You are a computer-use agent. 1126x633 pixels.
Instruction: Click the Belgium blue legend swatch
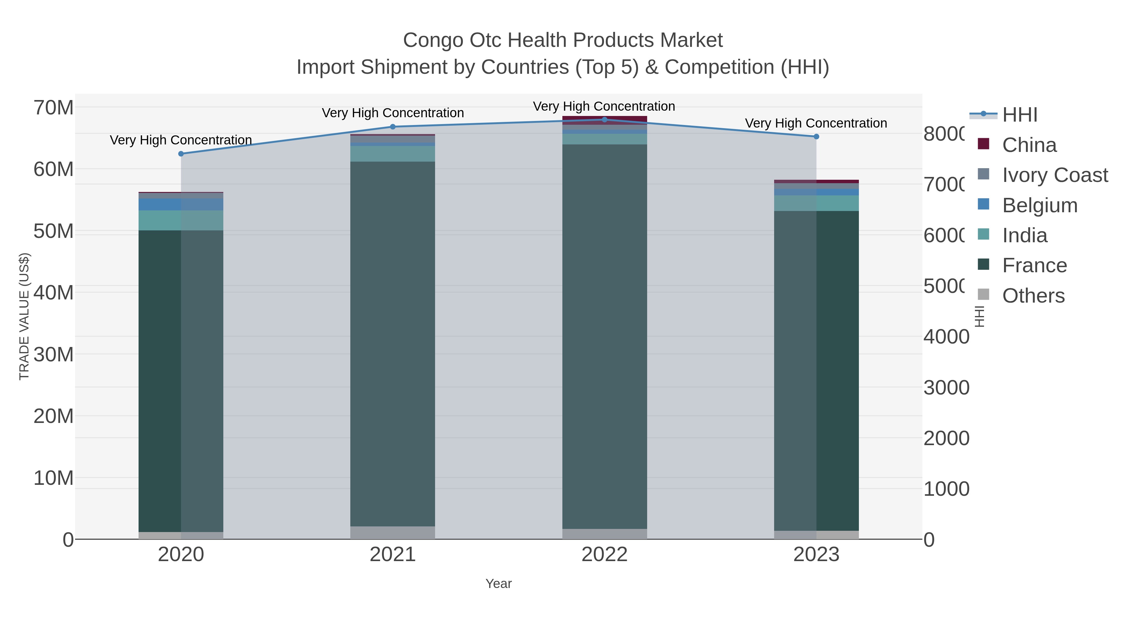983,204
